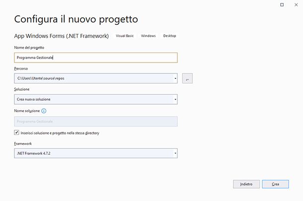
Task: Maximize the project configuration window
Action: coord(282,4)
